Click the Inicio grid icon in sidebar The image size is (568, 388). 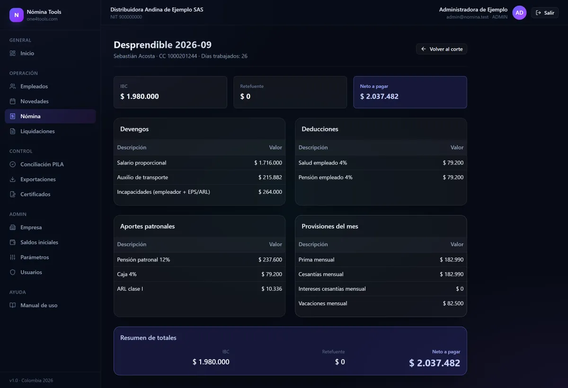pos(13,53)
